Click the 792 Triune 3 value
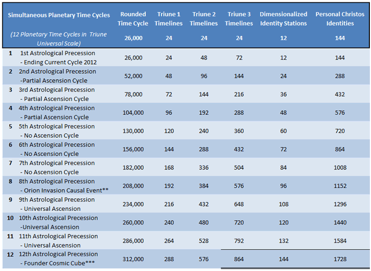 240,240
